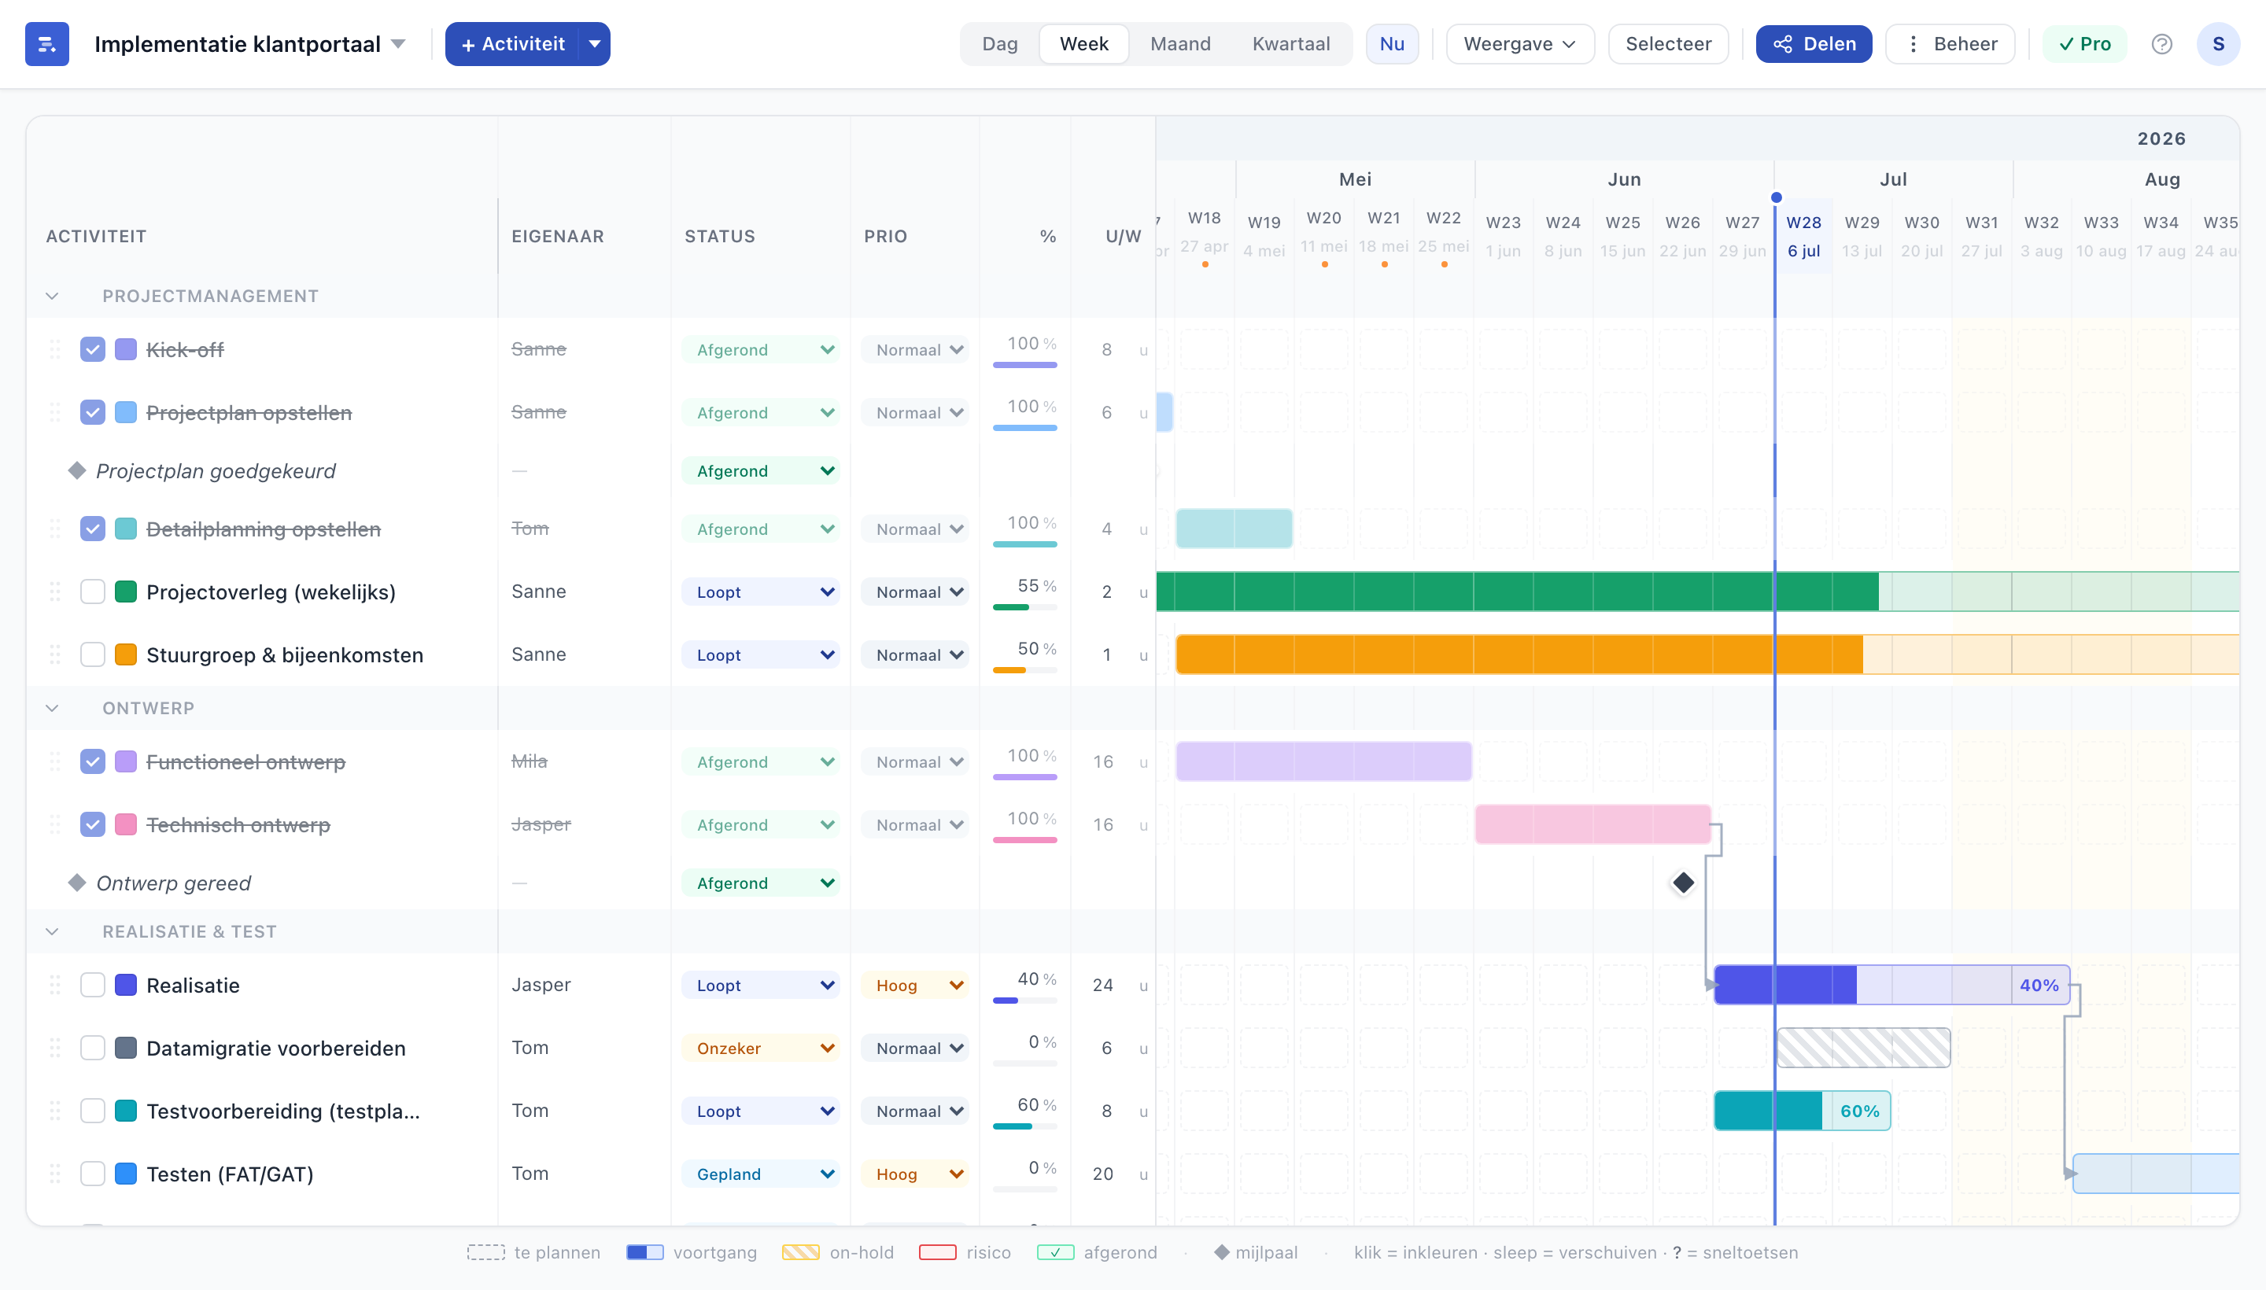
Task: Click the orange color swatch for Stuurgroep
Action: click(x=126, y=654)
